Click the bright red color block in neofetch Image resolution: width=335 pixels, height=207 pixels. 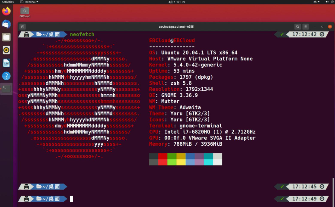point(162,162)
